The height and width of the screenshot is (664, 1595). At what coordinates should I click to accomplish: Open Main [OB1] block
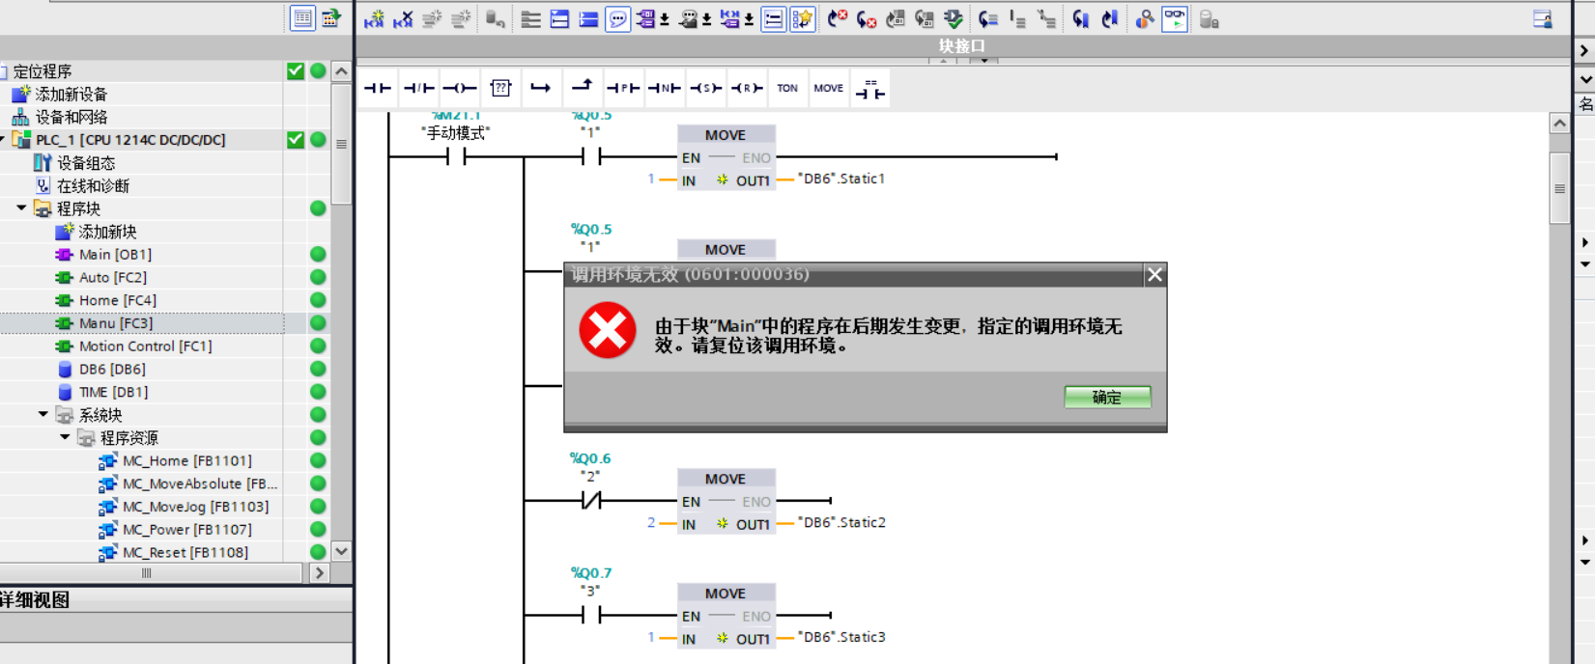[x=114, y=255]
